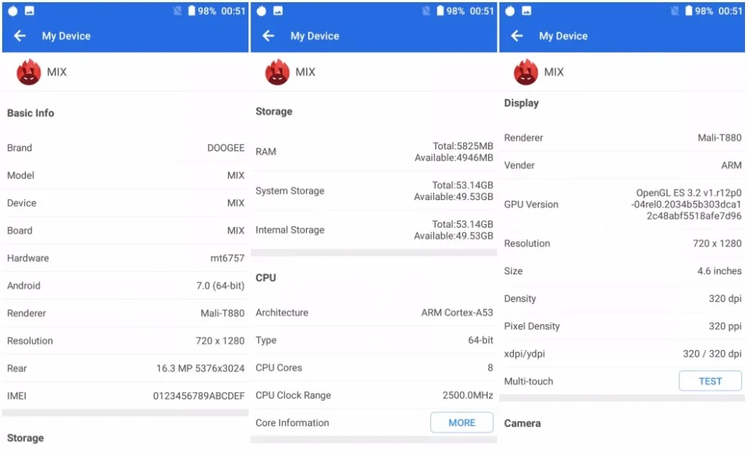Select the Density 320 dpi row
Viewport: 748px width, 451px height.
tap(622, 299)
